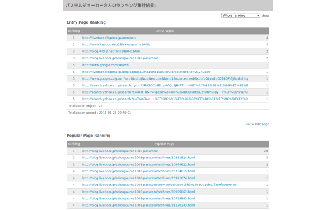Image resolution: width=336 pixels, height=210 pixels.
Task: Click the show button beside the dropdown
Action: (265, 16)
